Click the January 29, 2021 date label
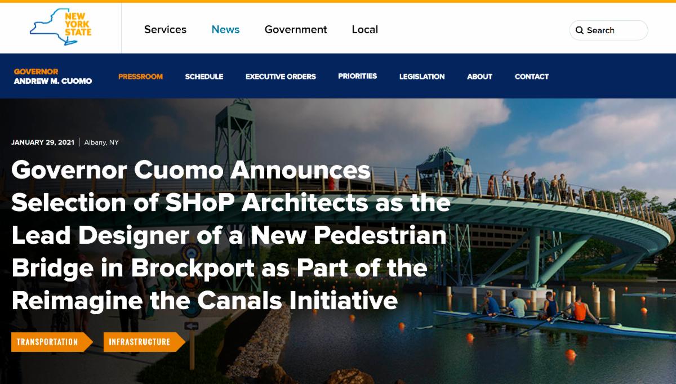This screenshot has height=384, width=676. pos(42,142)
